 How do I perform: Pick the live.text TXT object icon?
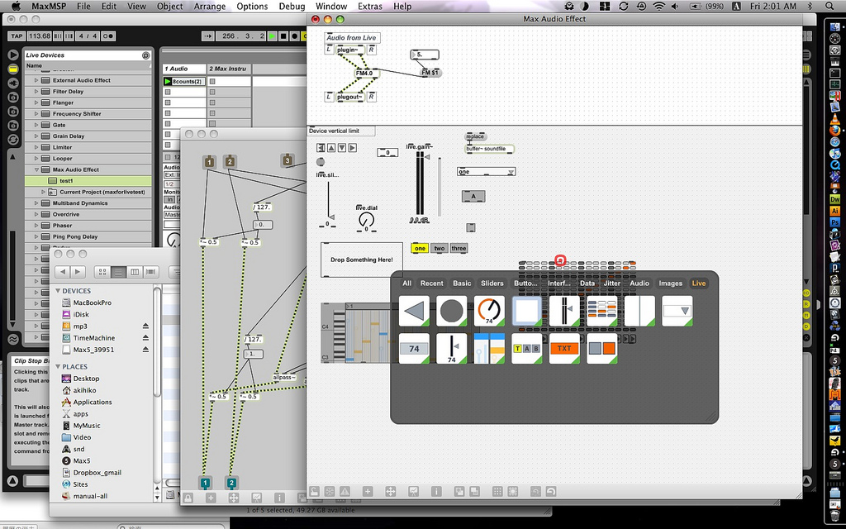point(564,349)
